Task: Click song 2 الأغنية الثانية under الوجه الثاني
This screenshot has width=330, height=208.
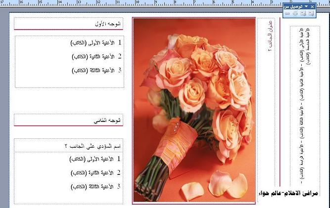Action: (x=96, y=173)
